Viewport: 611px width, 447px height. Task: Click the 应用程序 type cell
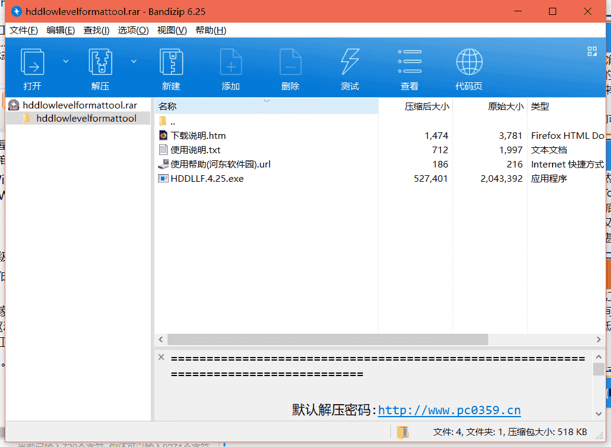[549, 178]
